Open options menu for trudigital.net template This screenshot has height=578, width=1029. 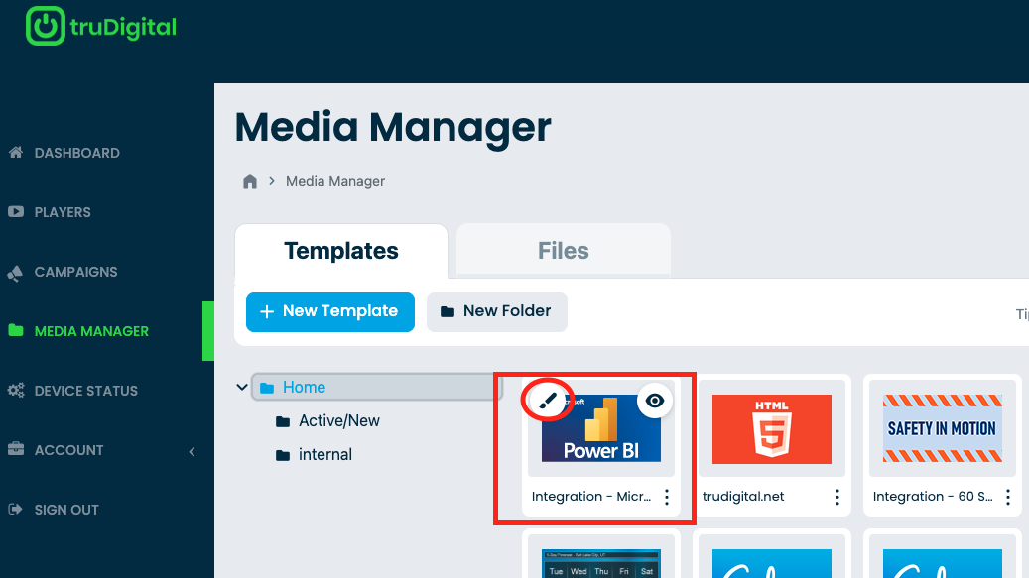tap(837, 497)
